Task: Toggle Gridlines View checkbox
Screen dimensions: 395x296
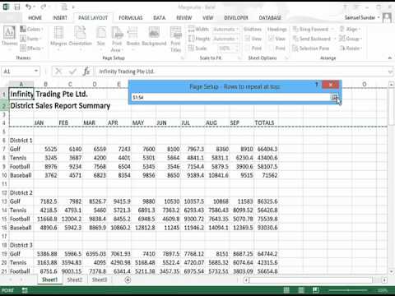Action: click(248, 39)
